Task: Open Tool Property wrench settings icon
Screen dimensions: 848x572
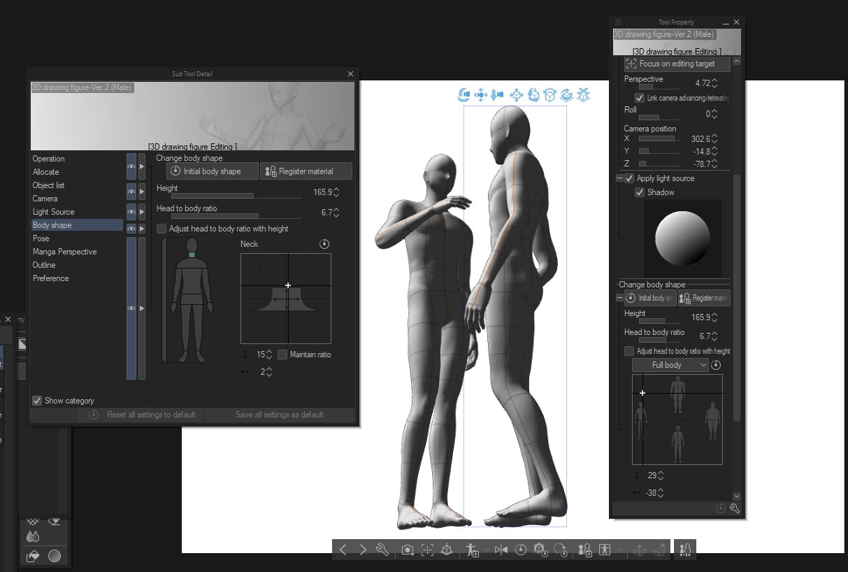Action: point(735,508)
